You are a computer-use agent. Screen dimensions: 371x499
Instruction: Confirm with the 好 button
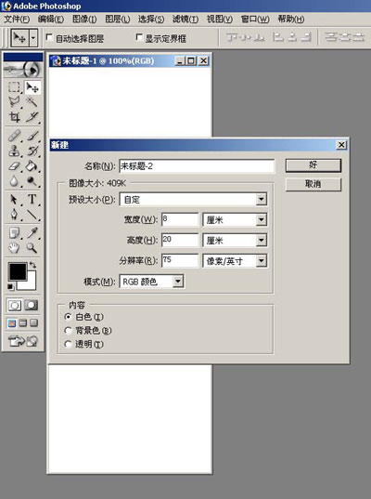coord(313,165)
